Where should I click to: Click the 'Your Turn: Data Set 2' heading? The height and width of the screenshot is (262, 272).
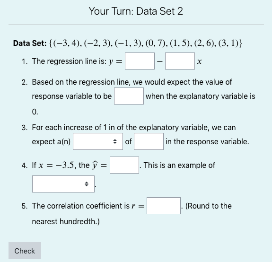coord(136,11)
